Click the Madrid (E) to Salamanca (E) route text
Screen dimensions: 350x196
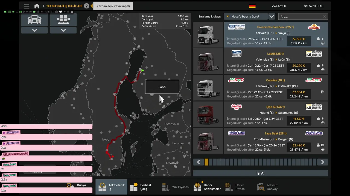(x=275, y=113)
